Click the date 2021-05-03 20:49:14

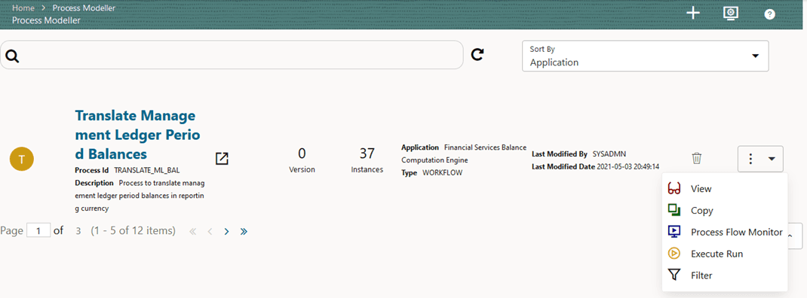(x=628, y=166)
